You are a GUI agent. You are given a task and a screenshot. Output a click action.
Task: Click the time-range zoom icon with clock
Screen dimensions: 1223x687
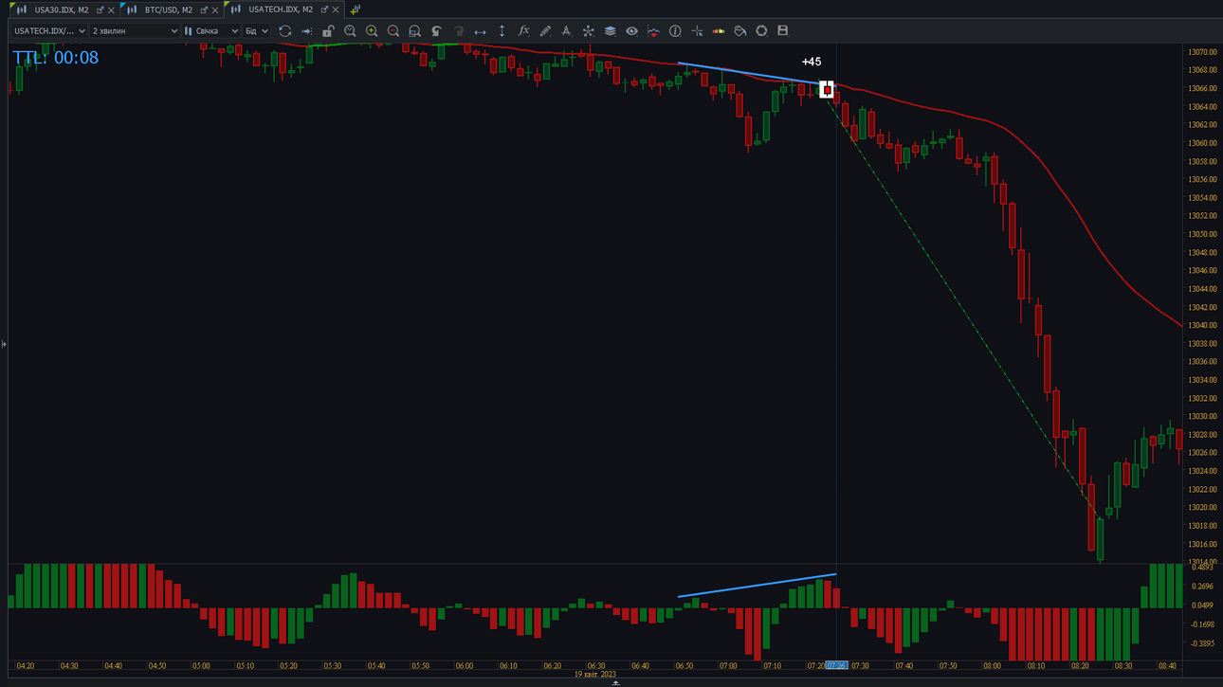click(x=350, y=31)
